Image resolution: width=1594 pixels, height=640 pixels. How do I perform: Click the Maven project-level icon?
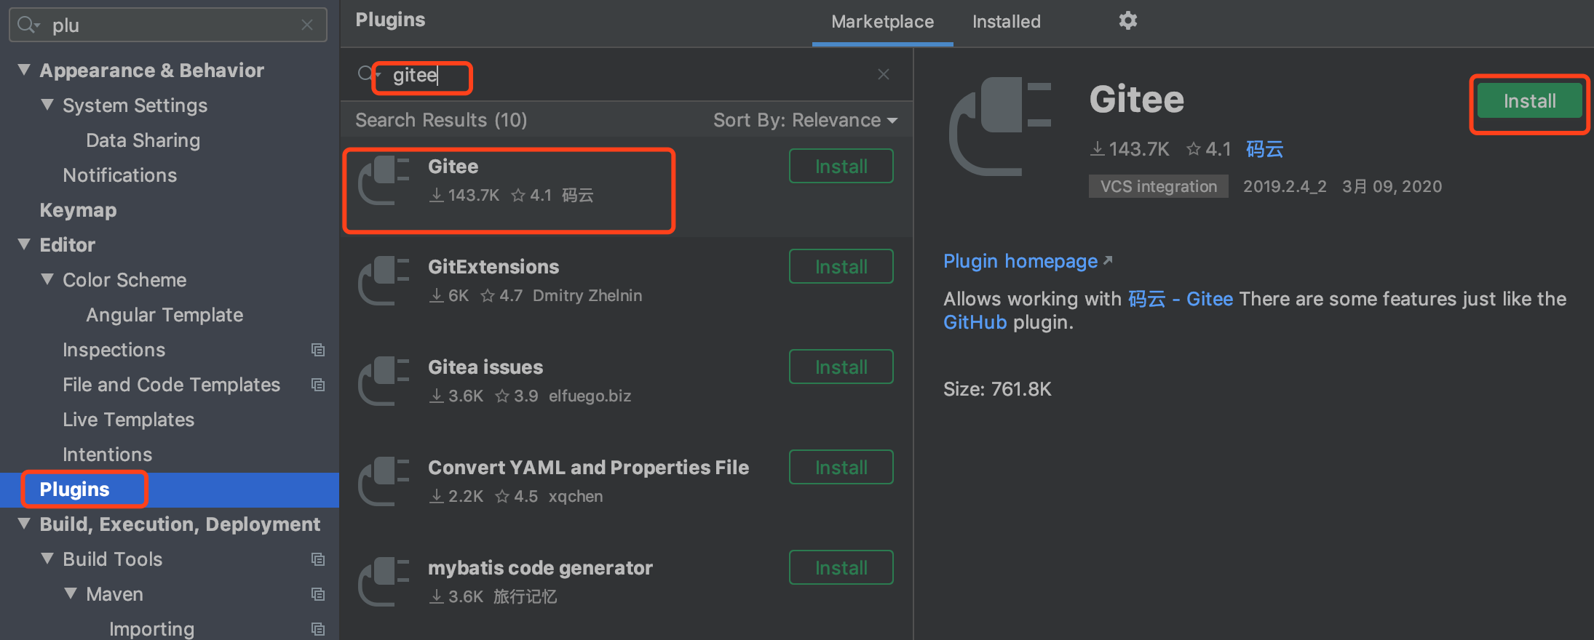pyautogui.click(x=318, y=594)
